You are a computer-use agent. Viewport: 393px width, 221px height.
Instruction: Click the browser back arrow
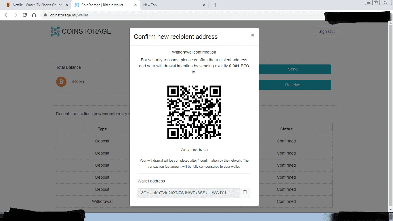[6, 15]
